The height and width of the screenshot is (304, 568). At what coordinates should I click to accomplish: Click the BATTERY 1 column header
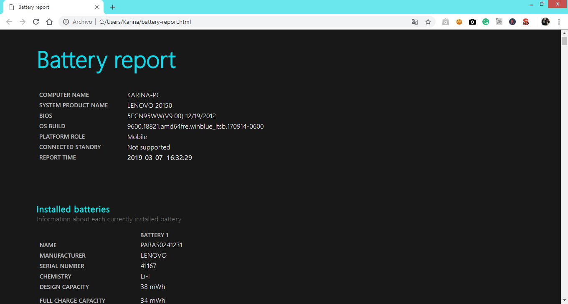(x=155, y=235)
